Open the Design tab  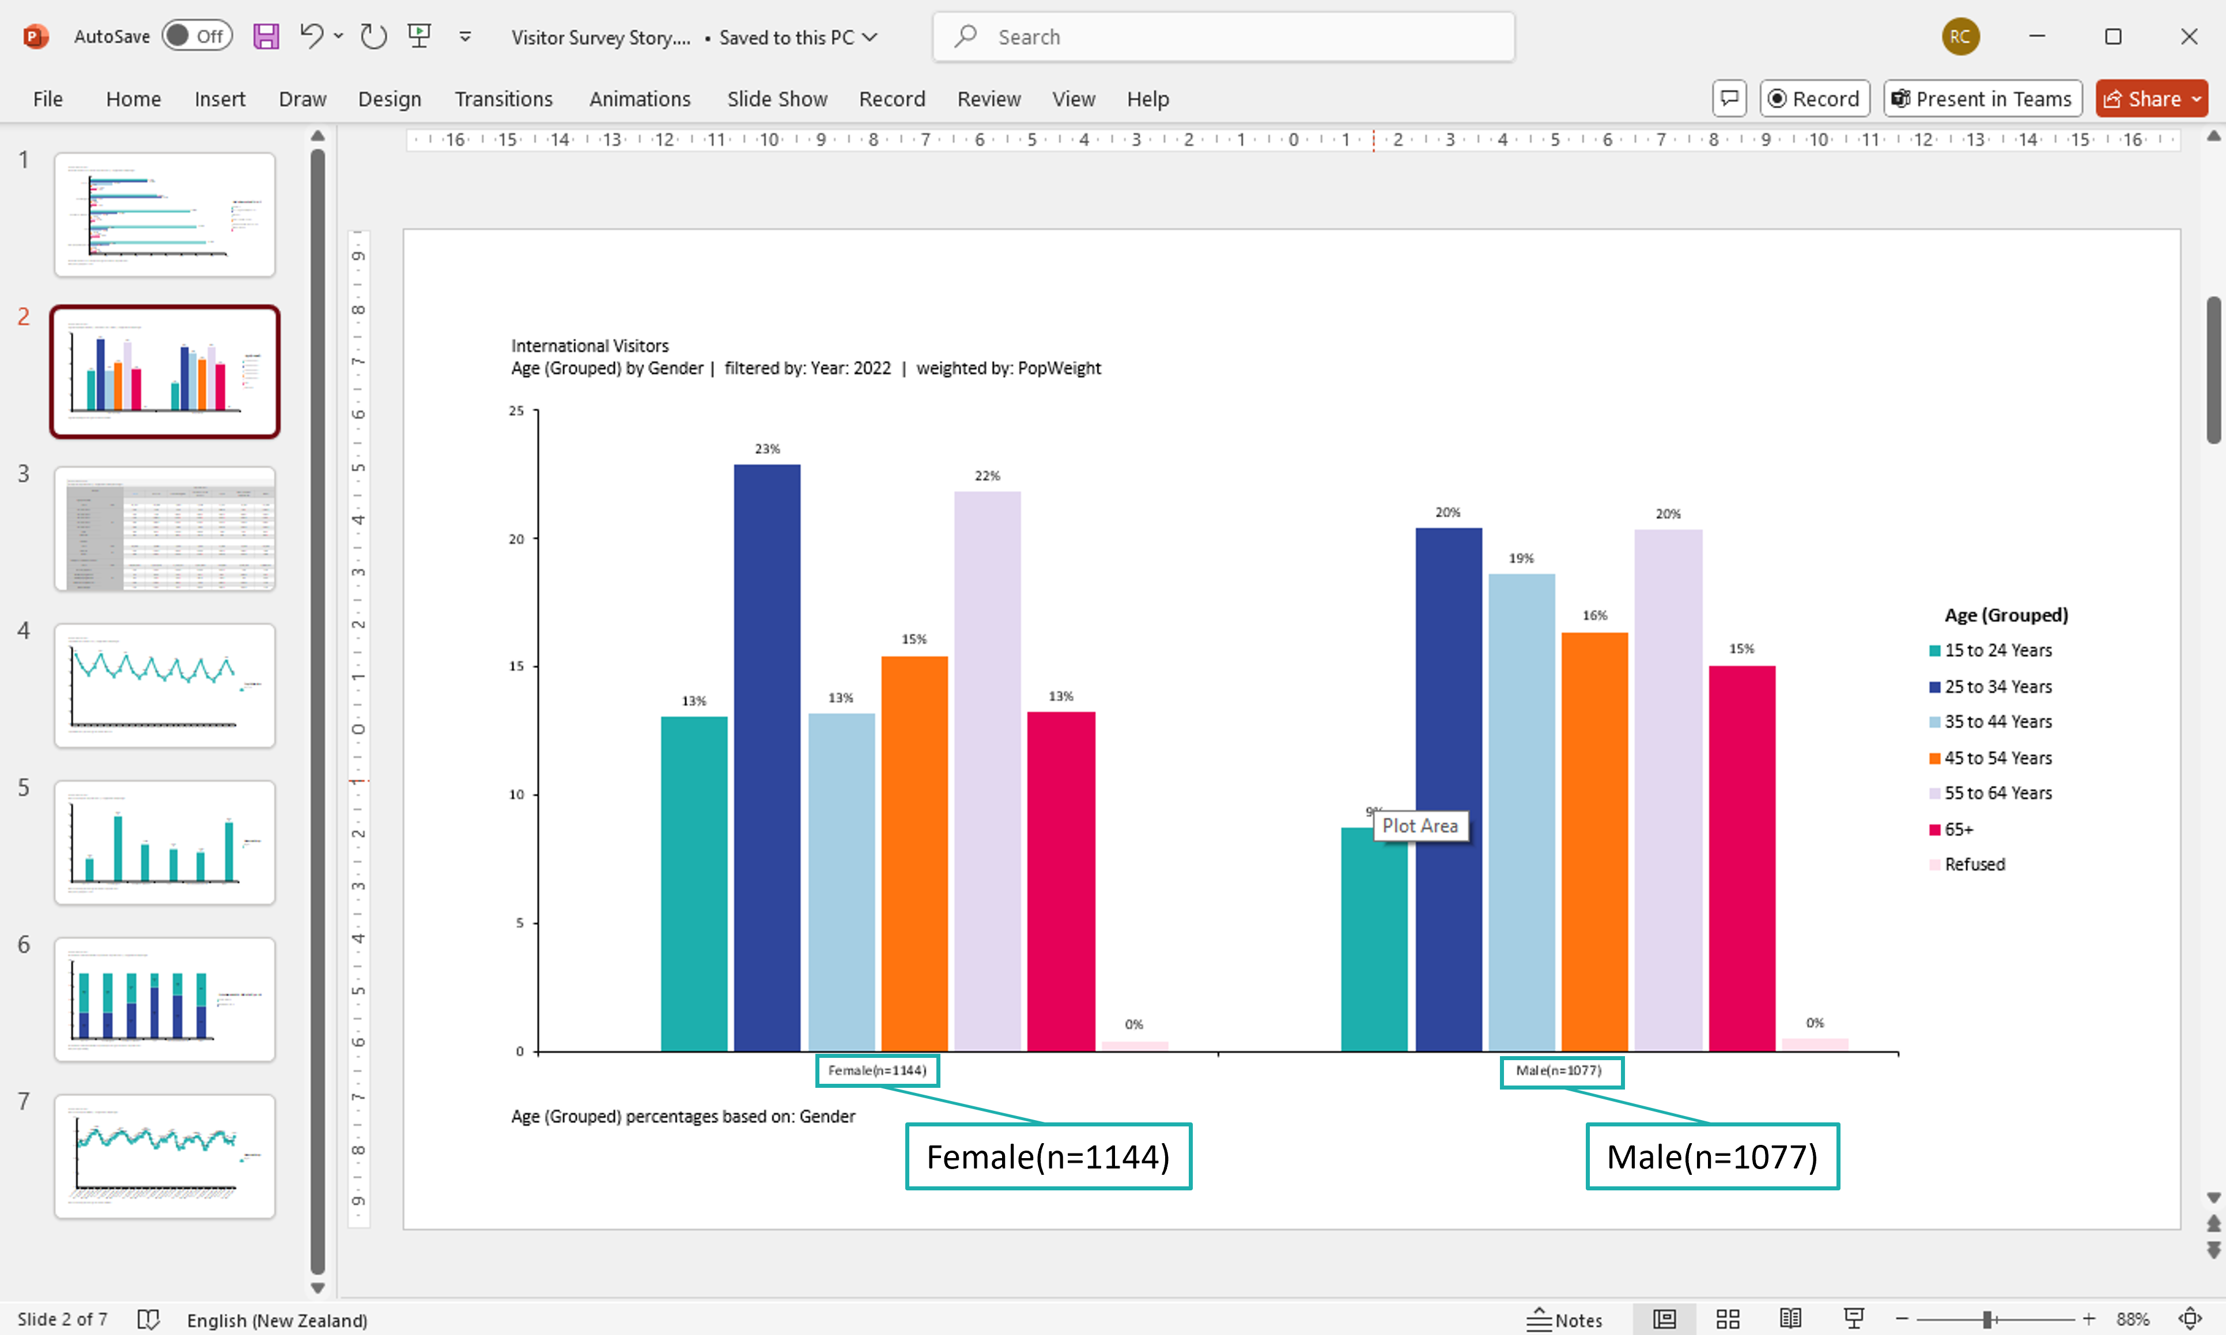tap(390, 99)
